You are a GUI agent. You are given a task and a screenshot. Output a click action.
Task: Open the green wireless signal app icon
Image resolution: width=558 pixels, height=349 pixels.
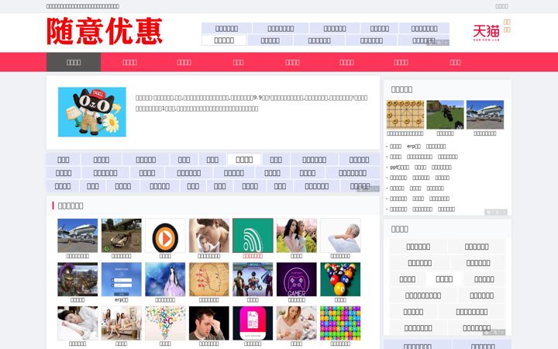(253, 236)
